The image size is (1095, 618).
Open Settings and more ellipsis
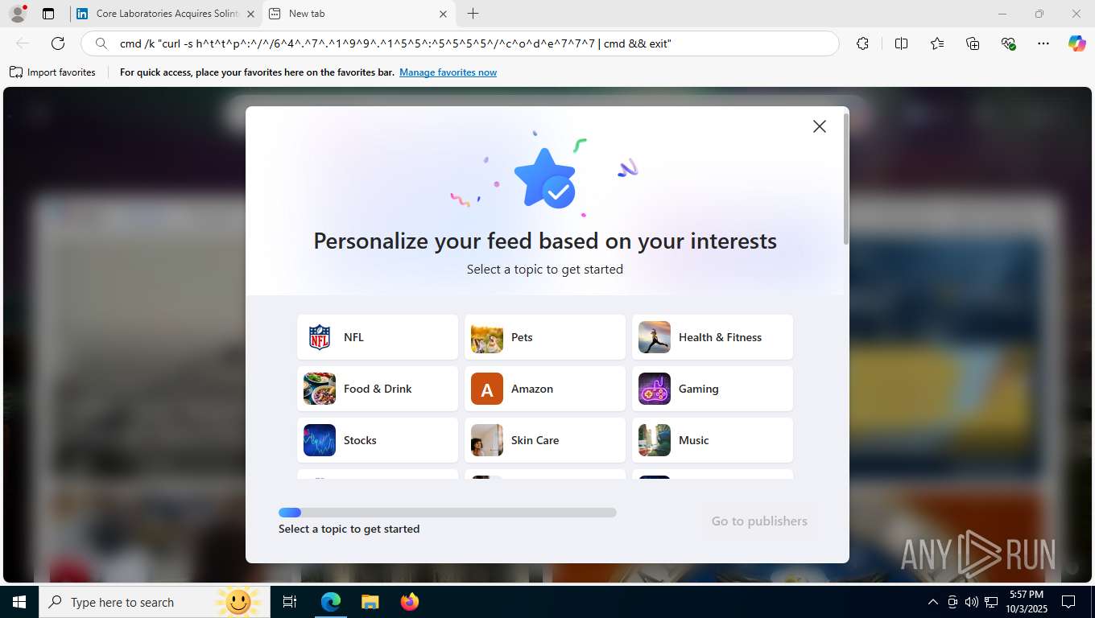point(1043,43)
